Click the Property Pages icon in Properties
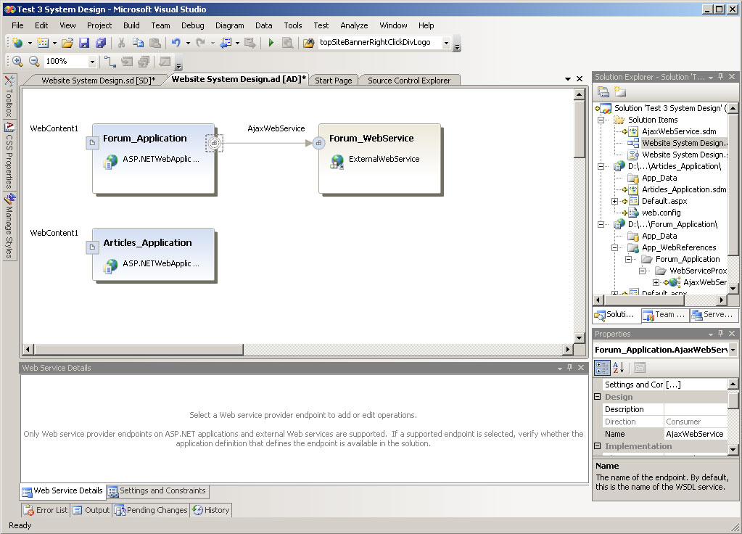 pos(640,367)
